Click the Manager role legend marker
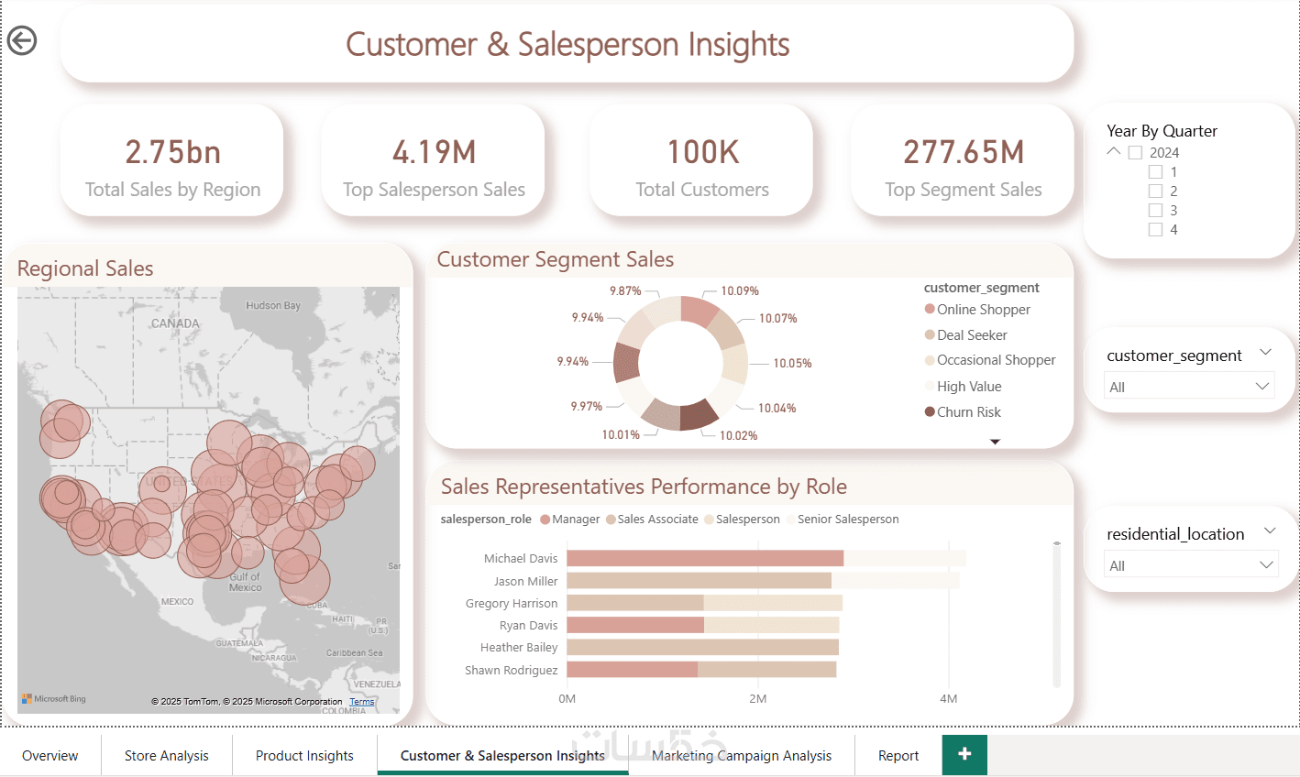The height and width of the screenshot is (777, 1300). tap(545, 520)
